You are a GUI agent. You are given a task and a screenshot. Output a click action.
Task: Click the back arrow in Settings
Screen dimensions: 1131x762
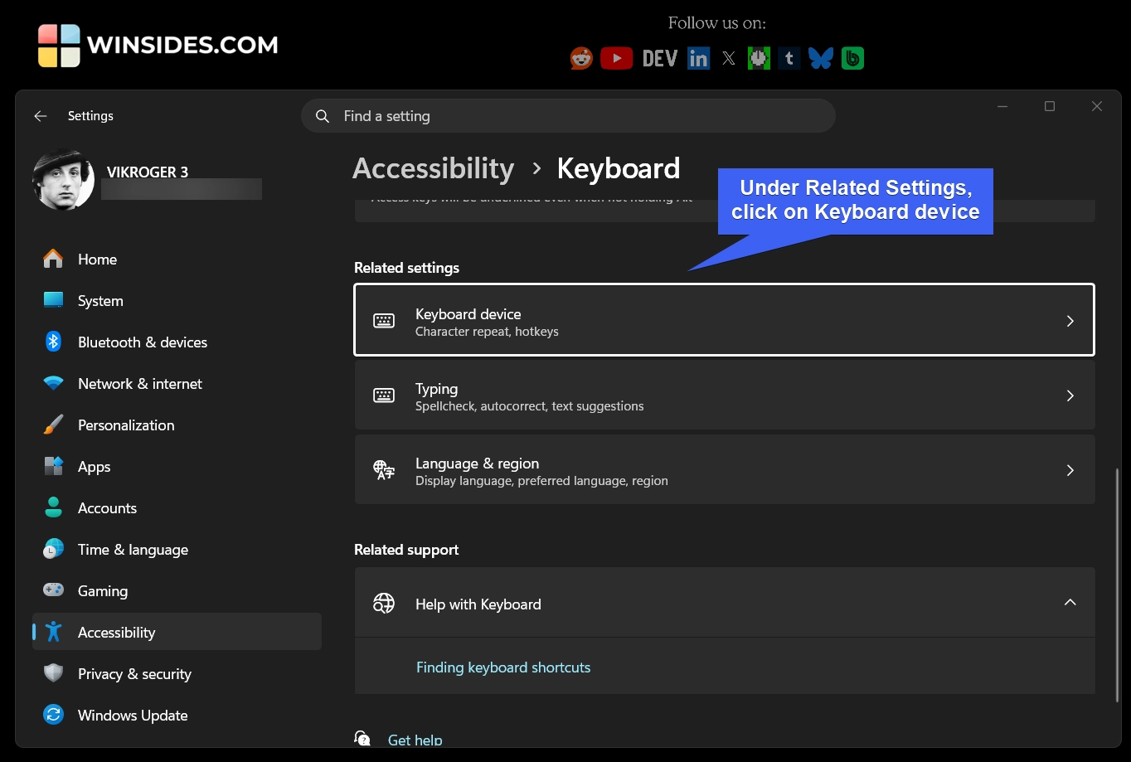pos(40,116)
